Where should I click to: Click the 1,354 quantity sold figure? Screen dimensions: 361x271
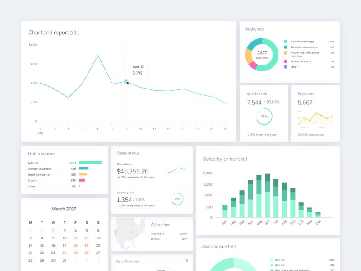(x=125, y=200)
